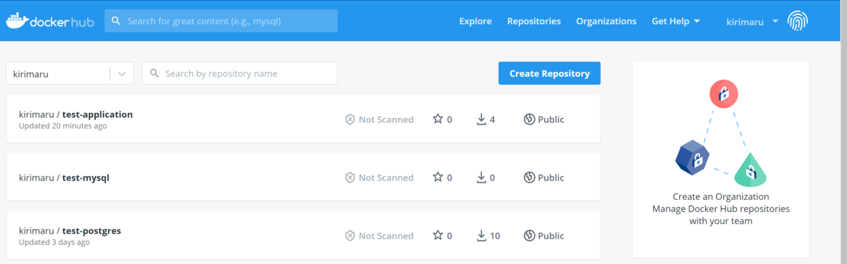Click 'Not Scanned' label for test-mysql
847x264 pixels.
[386, 178]
